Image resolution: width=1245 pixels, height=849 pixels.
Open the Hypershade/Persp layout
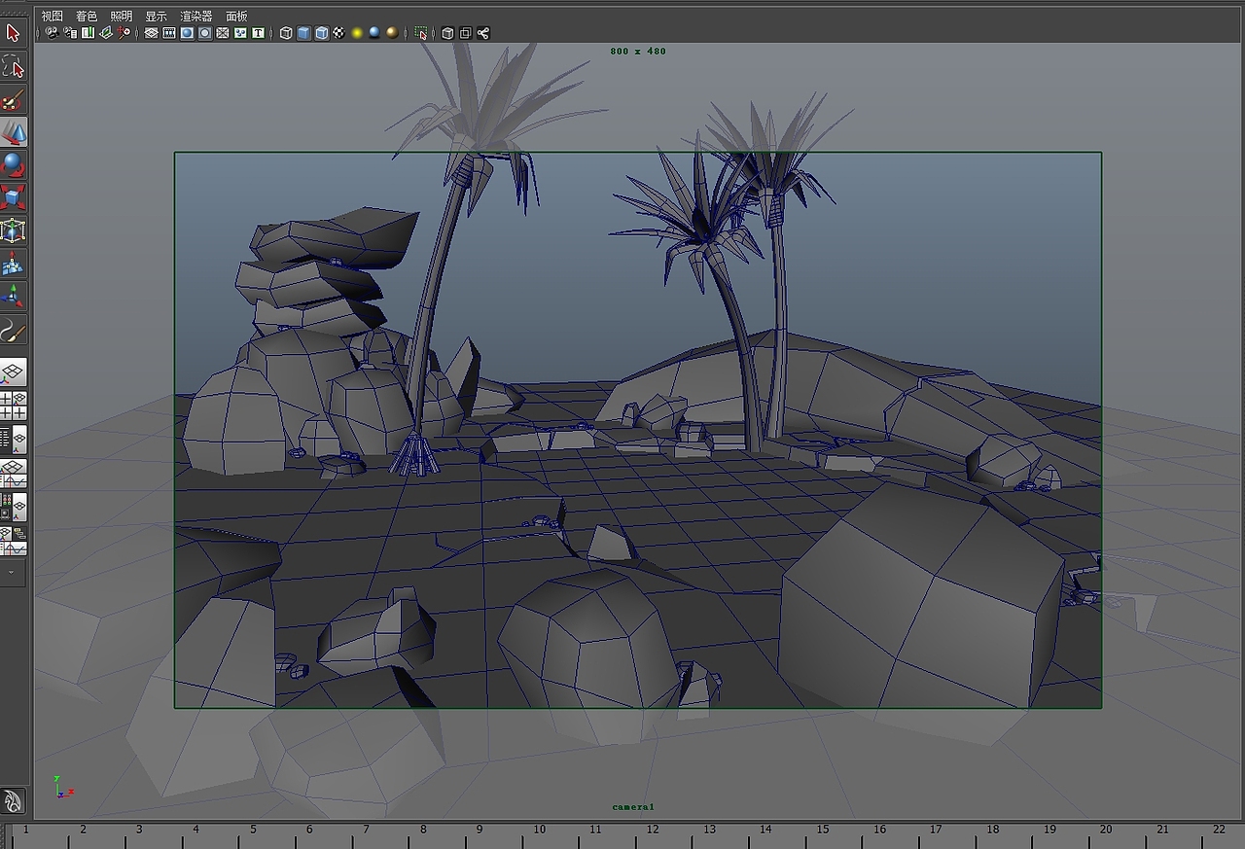[x=13, y=507]
